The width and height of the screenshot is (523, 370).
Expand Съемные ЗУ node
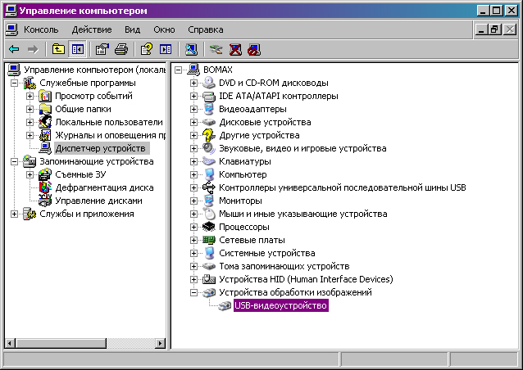tap(30, 175)
